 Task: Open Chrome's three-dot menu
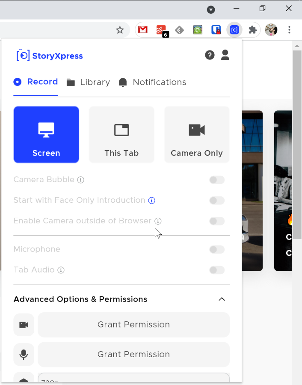(289, 30)
